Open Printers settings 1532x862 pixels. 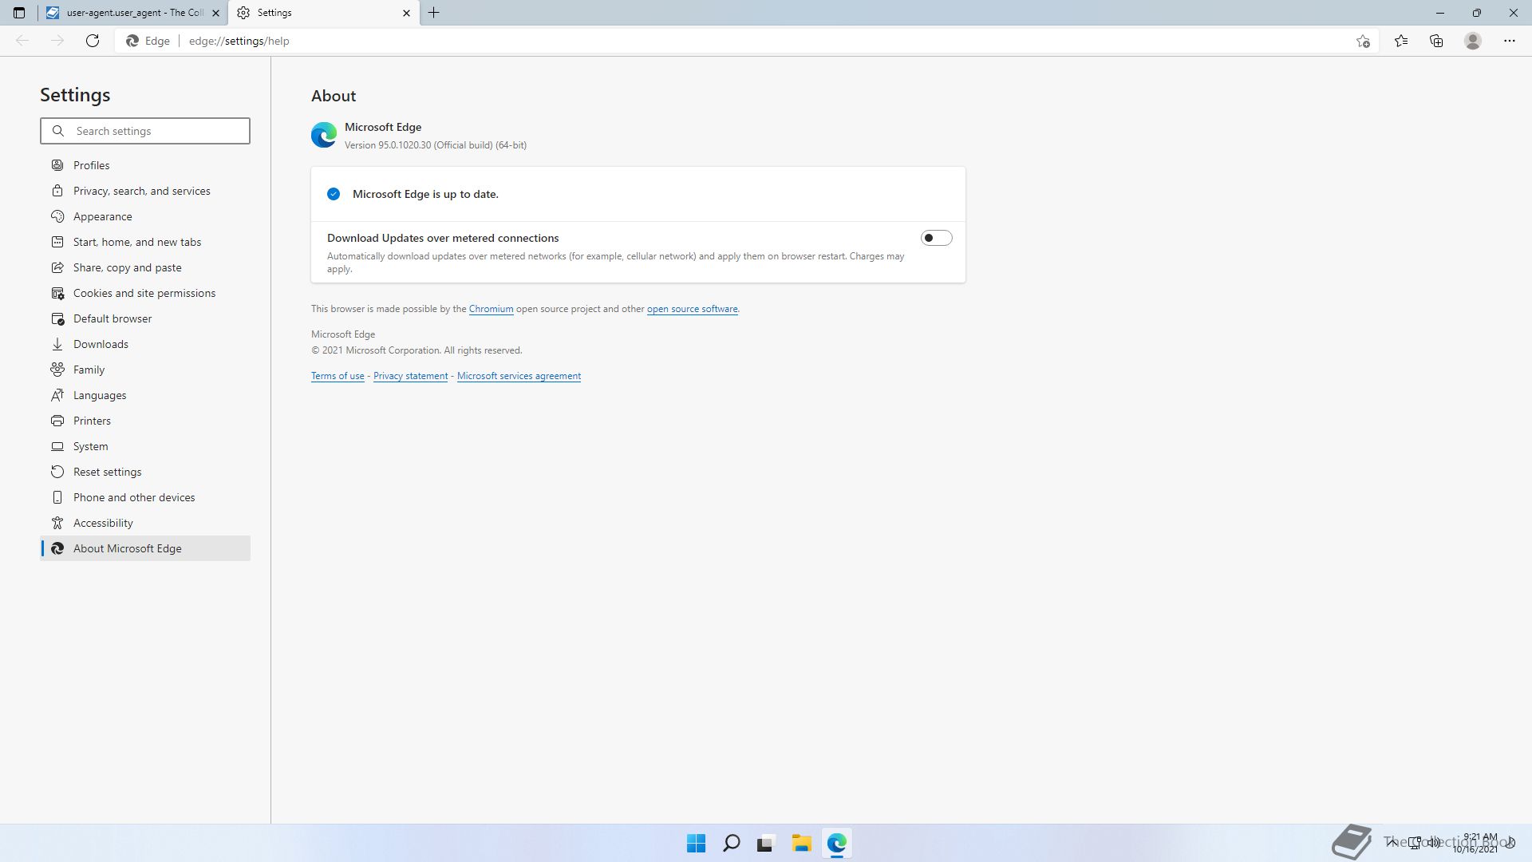(x=145, y=421)
